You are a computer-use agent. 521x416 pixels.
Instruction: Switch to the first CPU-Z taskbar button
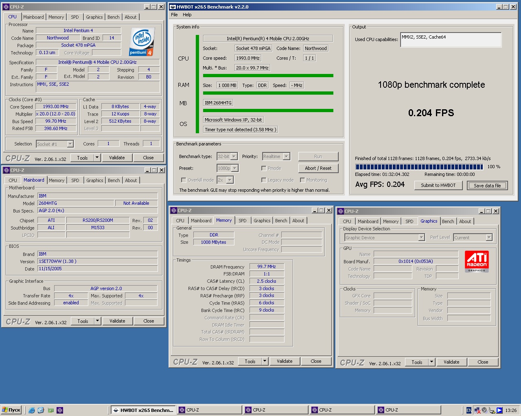click(210, 410)
